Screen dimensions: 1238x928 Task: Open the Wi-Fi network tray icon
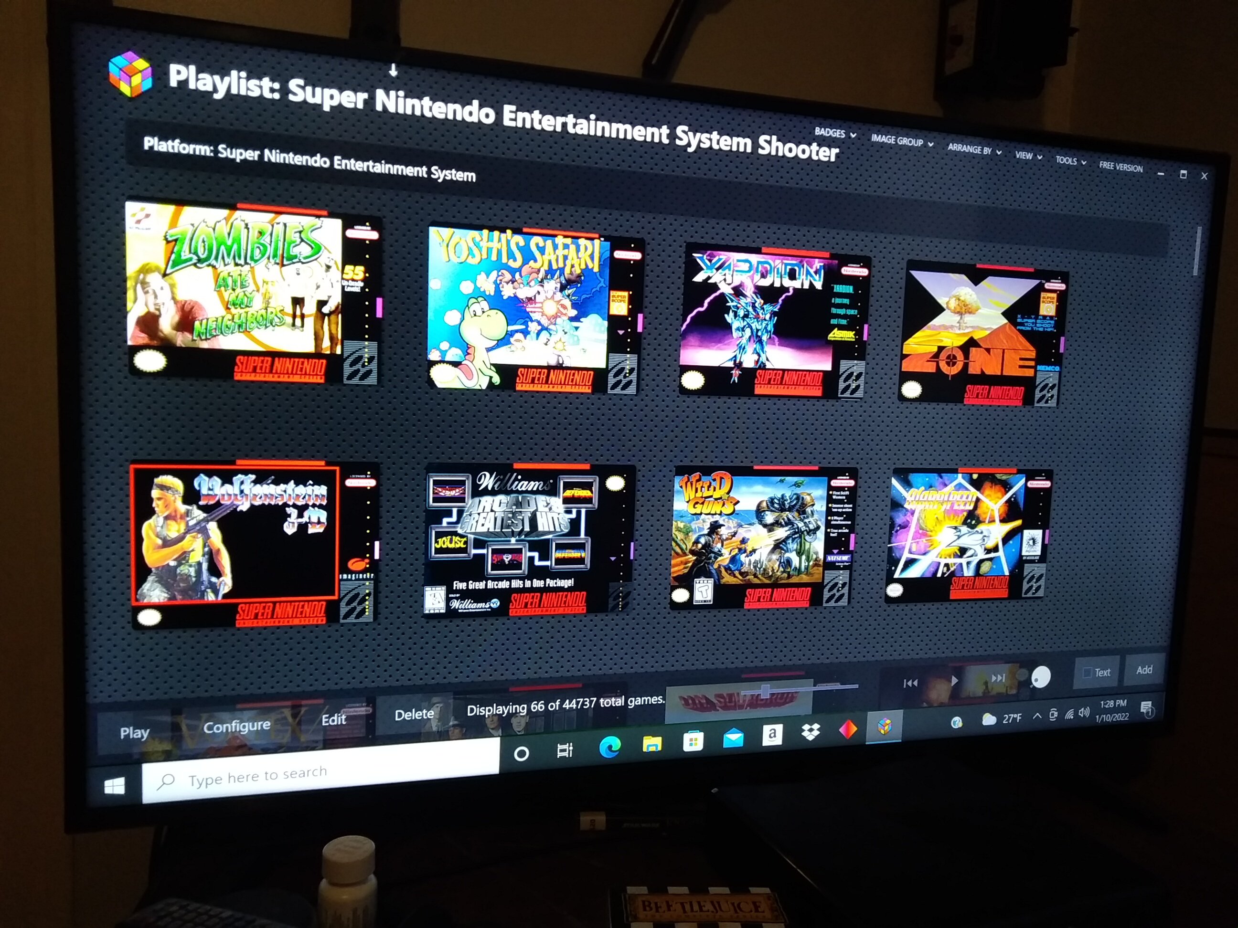1069,714
